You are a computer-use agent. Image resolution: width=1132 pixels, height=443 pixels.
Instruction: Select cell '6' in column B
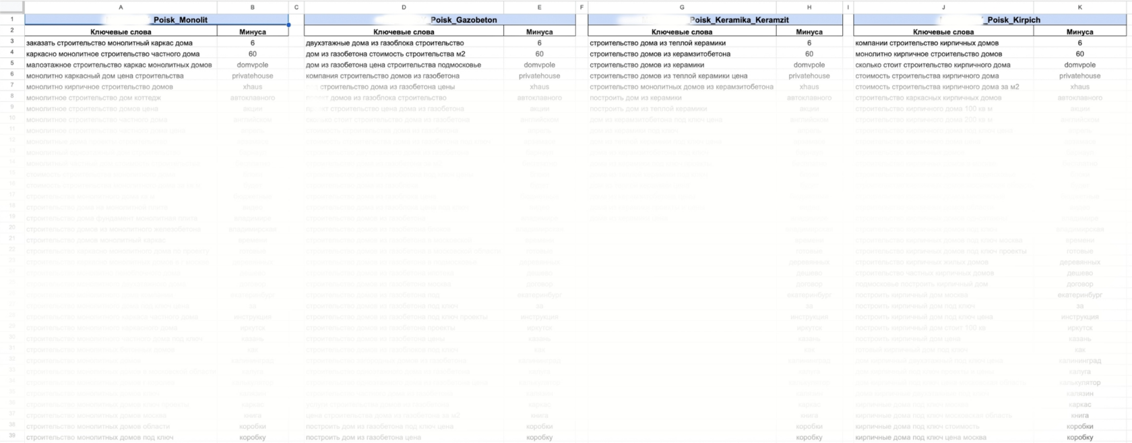click(253, 42)
